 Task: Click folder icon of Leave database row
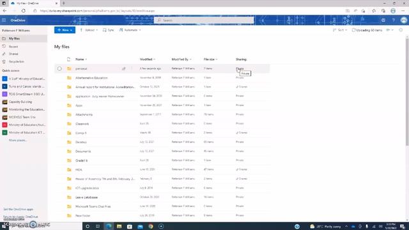pos(69,197)
